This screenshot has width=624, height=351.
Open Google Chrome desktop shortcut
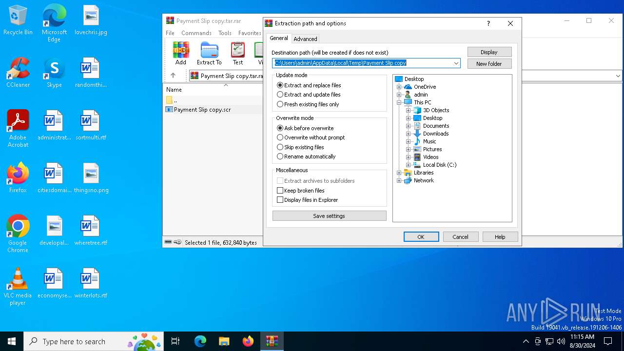(x=18, y=234)
